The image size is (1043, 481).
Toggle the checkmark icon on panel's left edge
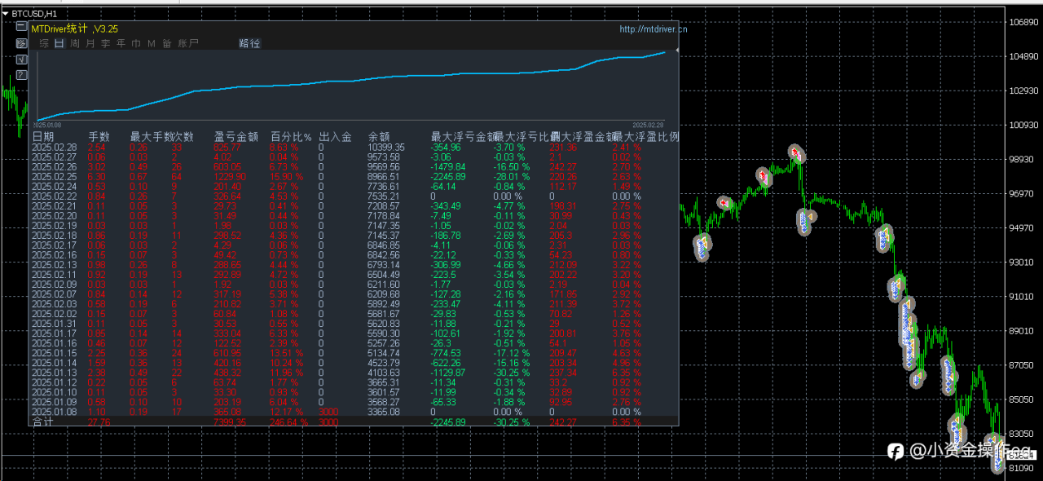21,59
